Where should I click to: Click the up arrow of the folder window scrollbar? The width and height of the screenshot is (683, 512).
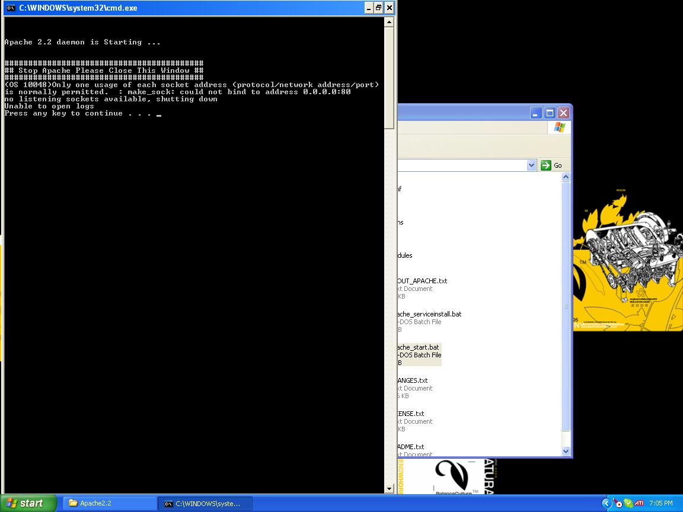566,177
